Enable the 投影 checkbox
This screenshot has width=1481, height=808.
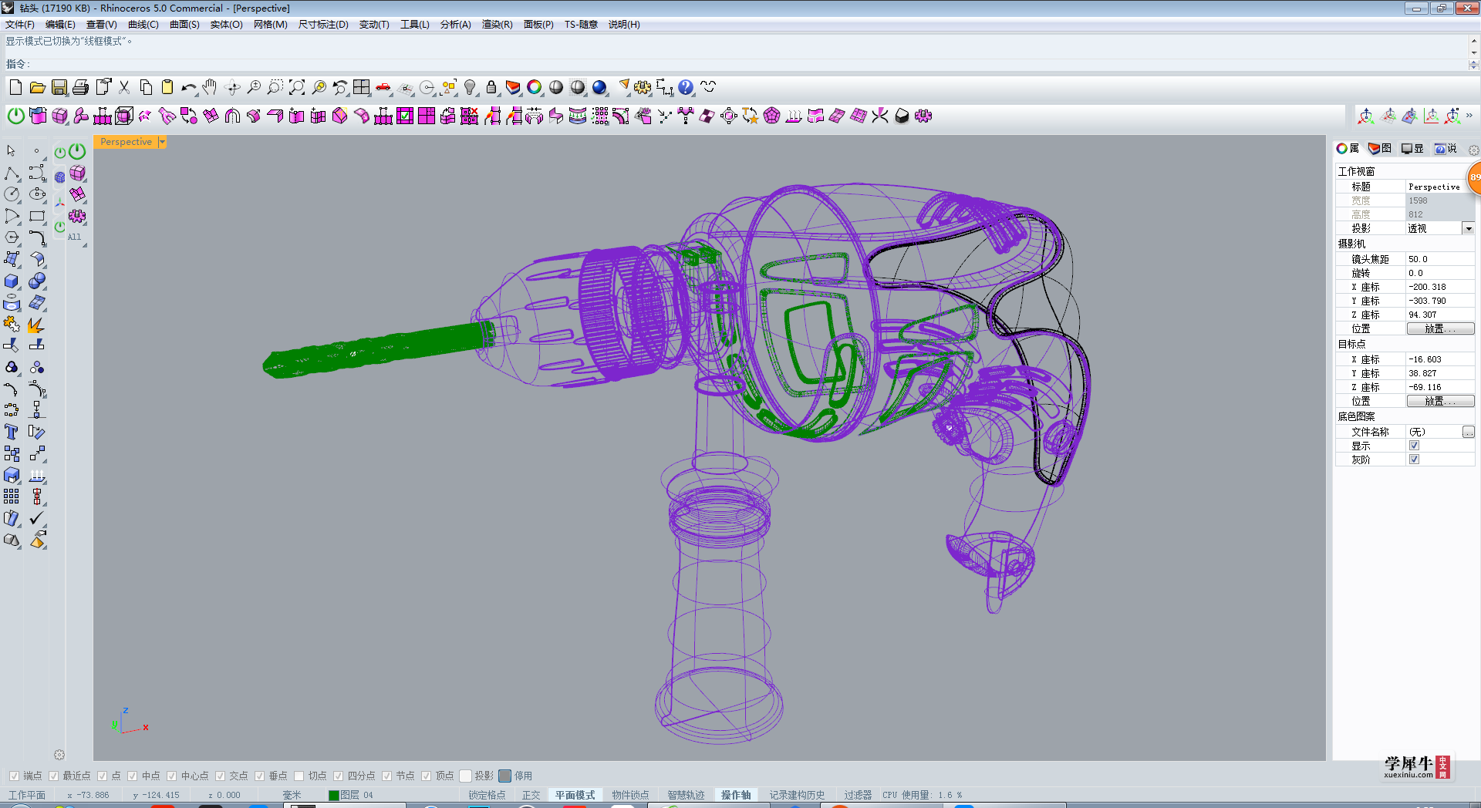(x=466, y=776)
